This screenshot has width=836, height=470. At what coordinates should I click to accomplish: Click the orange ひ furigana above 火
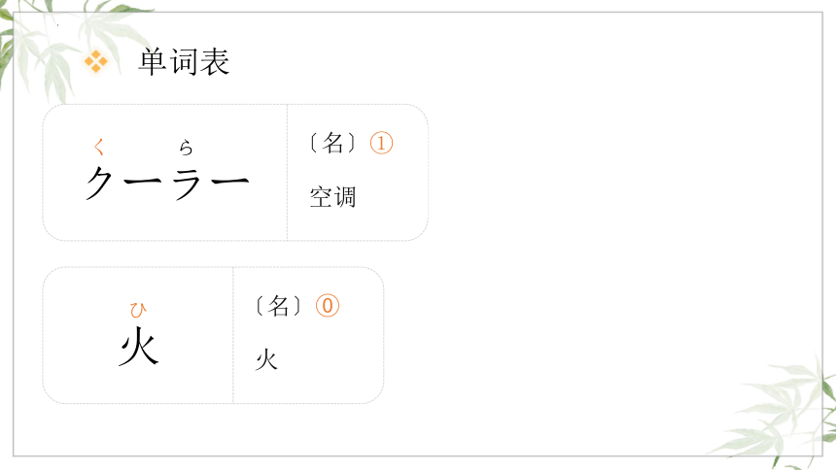click(x=138, y=310)
